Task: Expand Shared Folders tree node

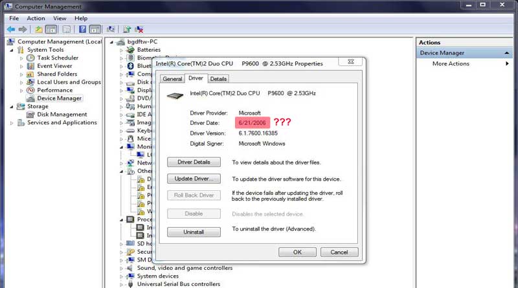Action: click(x=21, y=74)
